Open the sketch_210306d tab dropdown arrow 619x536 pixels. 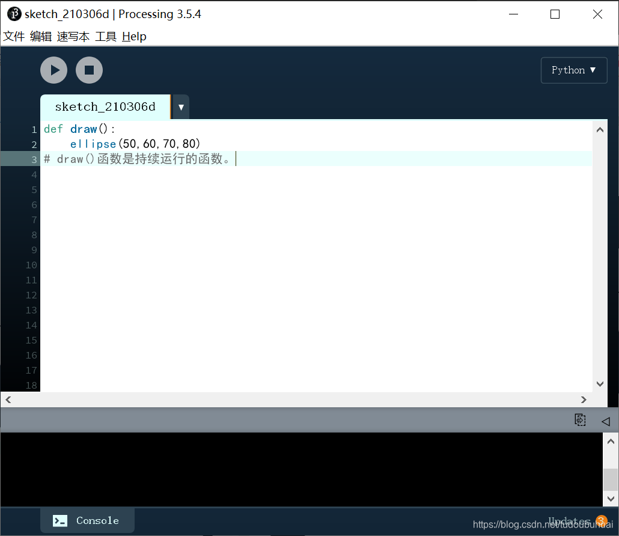[180, 106]
